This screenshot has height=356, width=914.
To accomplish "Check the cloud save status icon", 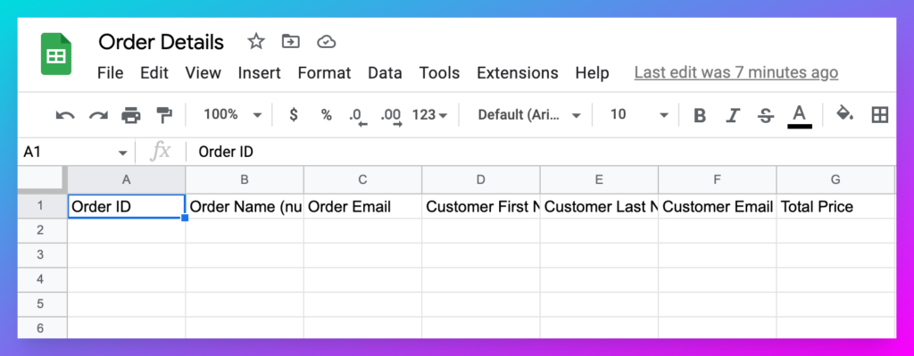I will coord(327,41).
